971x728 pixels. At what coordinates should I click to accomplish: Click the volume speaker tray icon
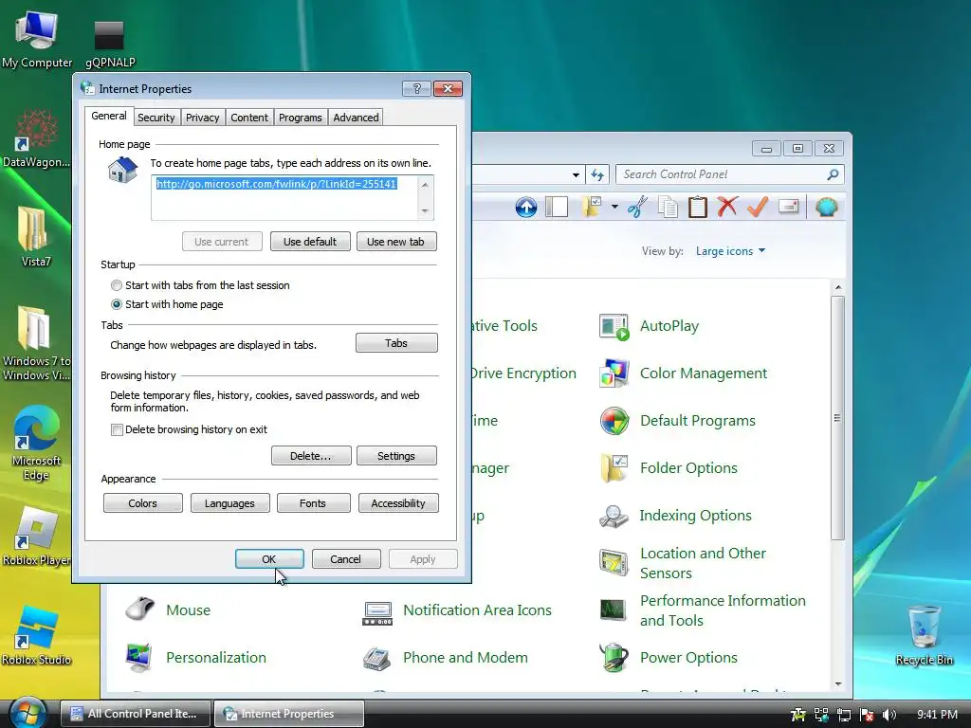889,715
